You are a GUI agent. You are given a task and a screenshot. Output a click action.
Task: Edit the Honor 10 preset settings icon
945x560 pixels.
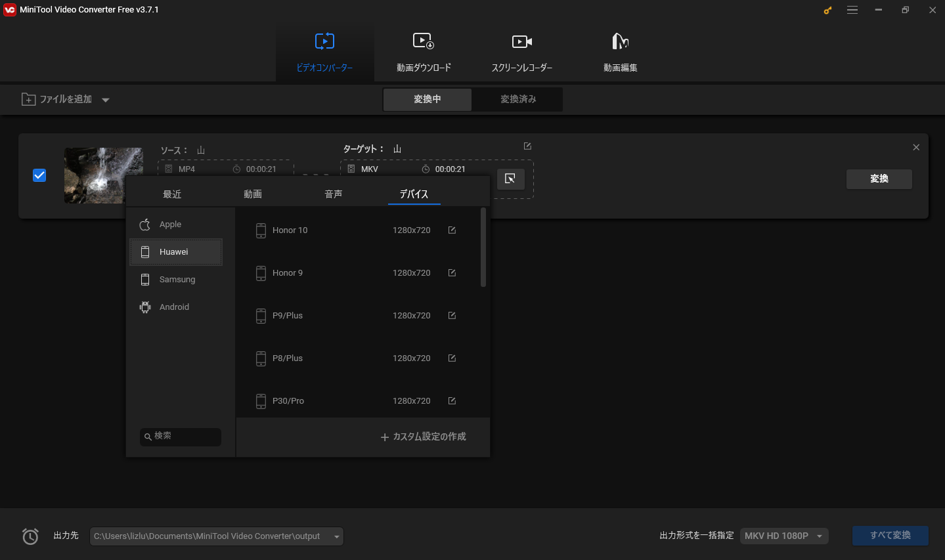(x=452, y=230)
